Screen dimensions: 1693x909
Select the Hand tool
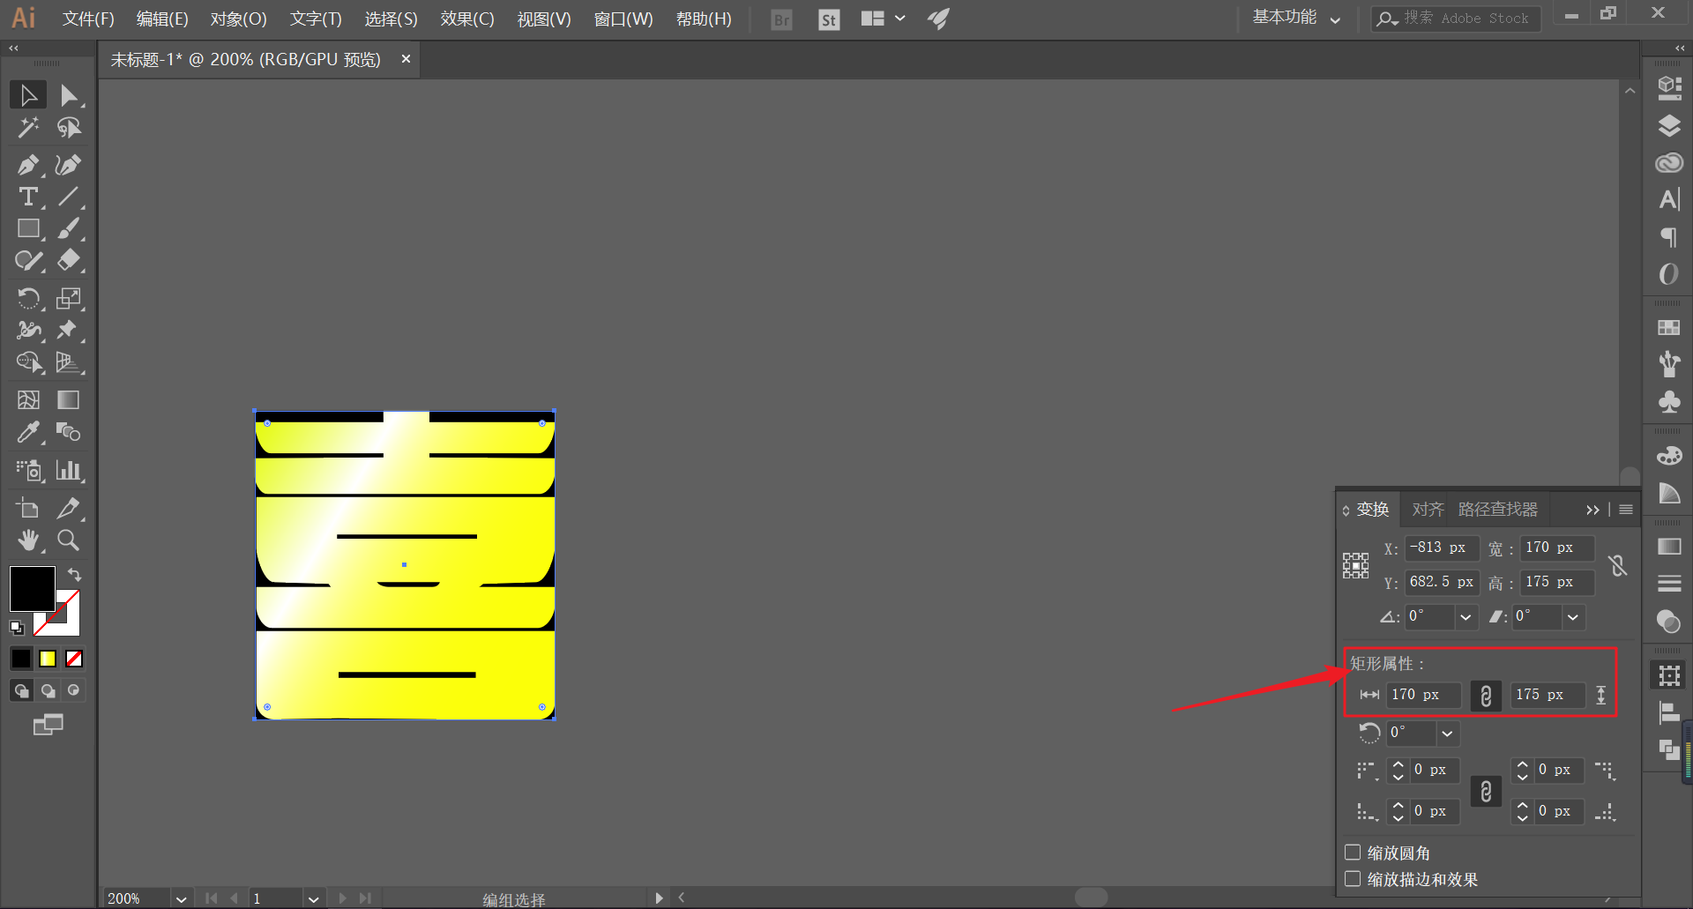coord(28,540)
